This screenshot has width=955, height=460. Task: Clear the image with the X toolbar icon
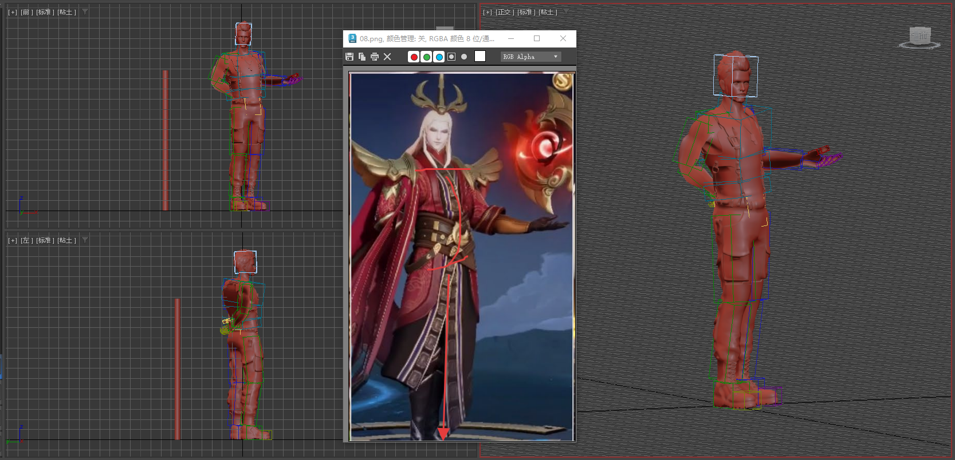point(387,57)
